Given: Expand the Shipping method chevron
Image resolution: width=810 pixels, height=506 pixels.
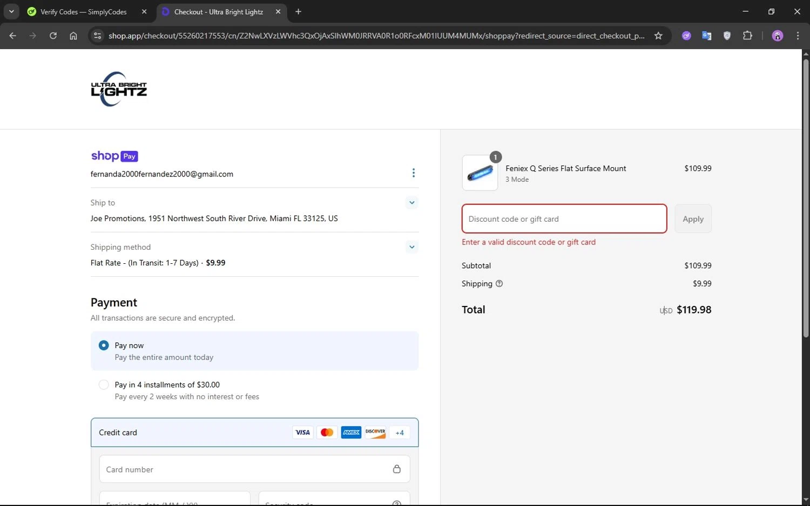Looking at the screenshot, I should coord(412,247).
